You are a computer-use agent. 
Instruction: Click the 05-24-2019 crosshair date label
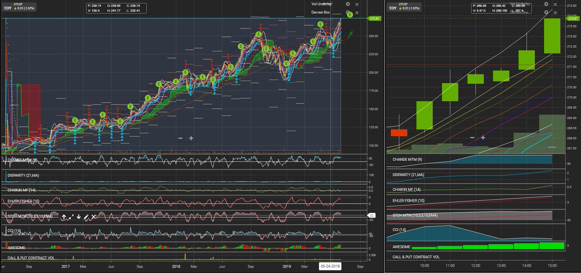pos(330,266)
